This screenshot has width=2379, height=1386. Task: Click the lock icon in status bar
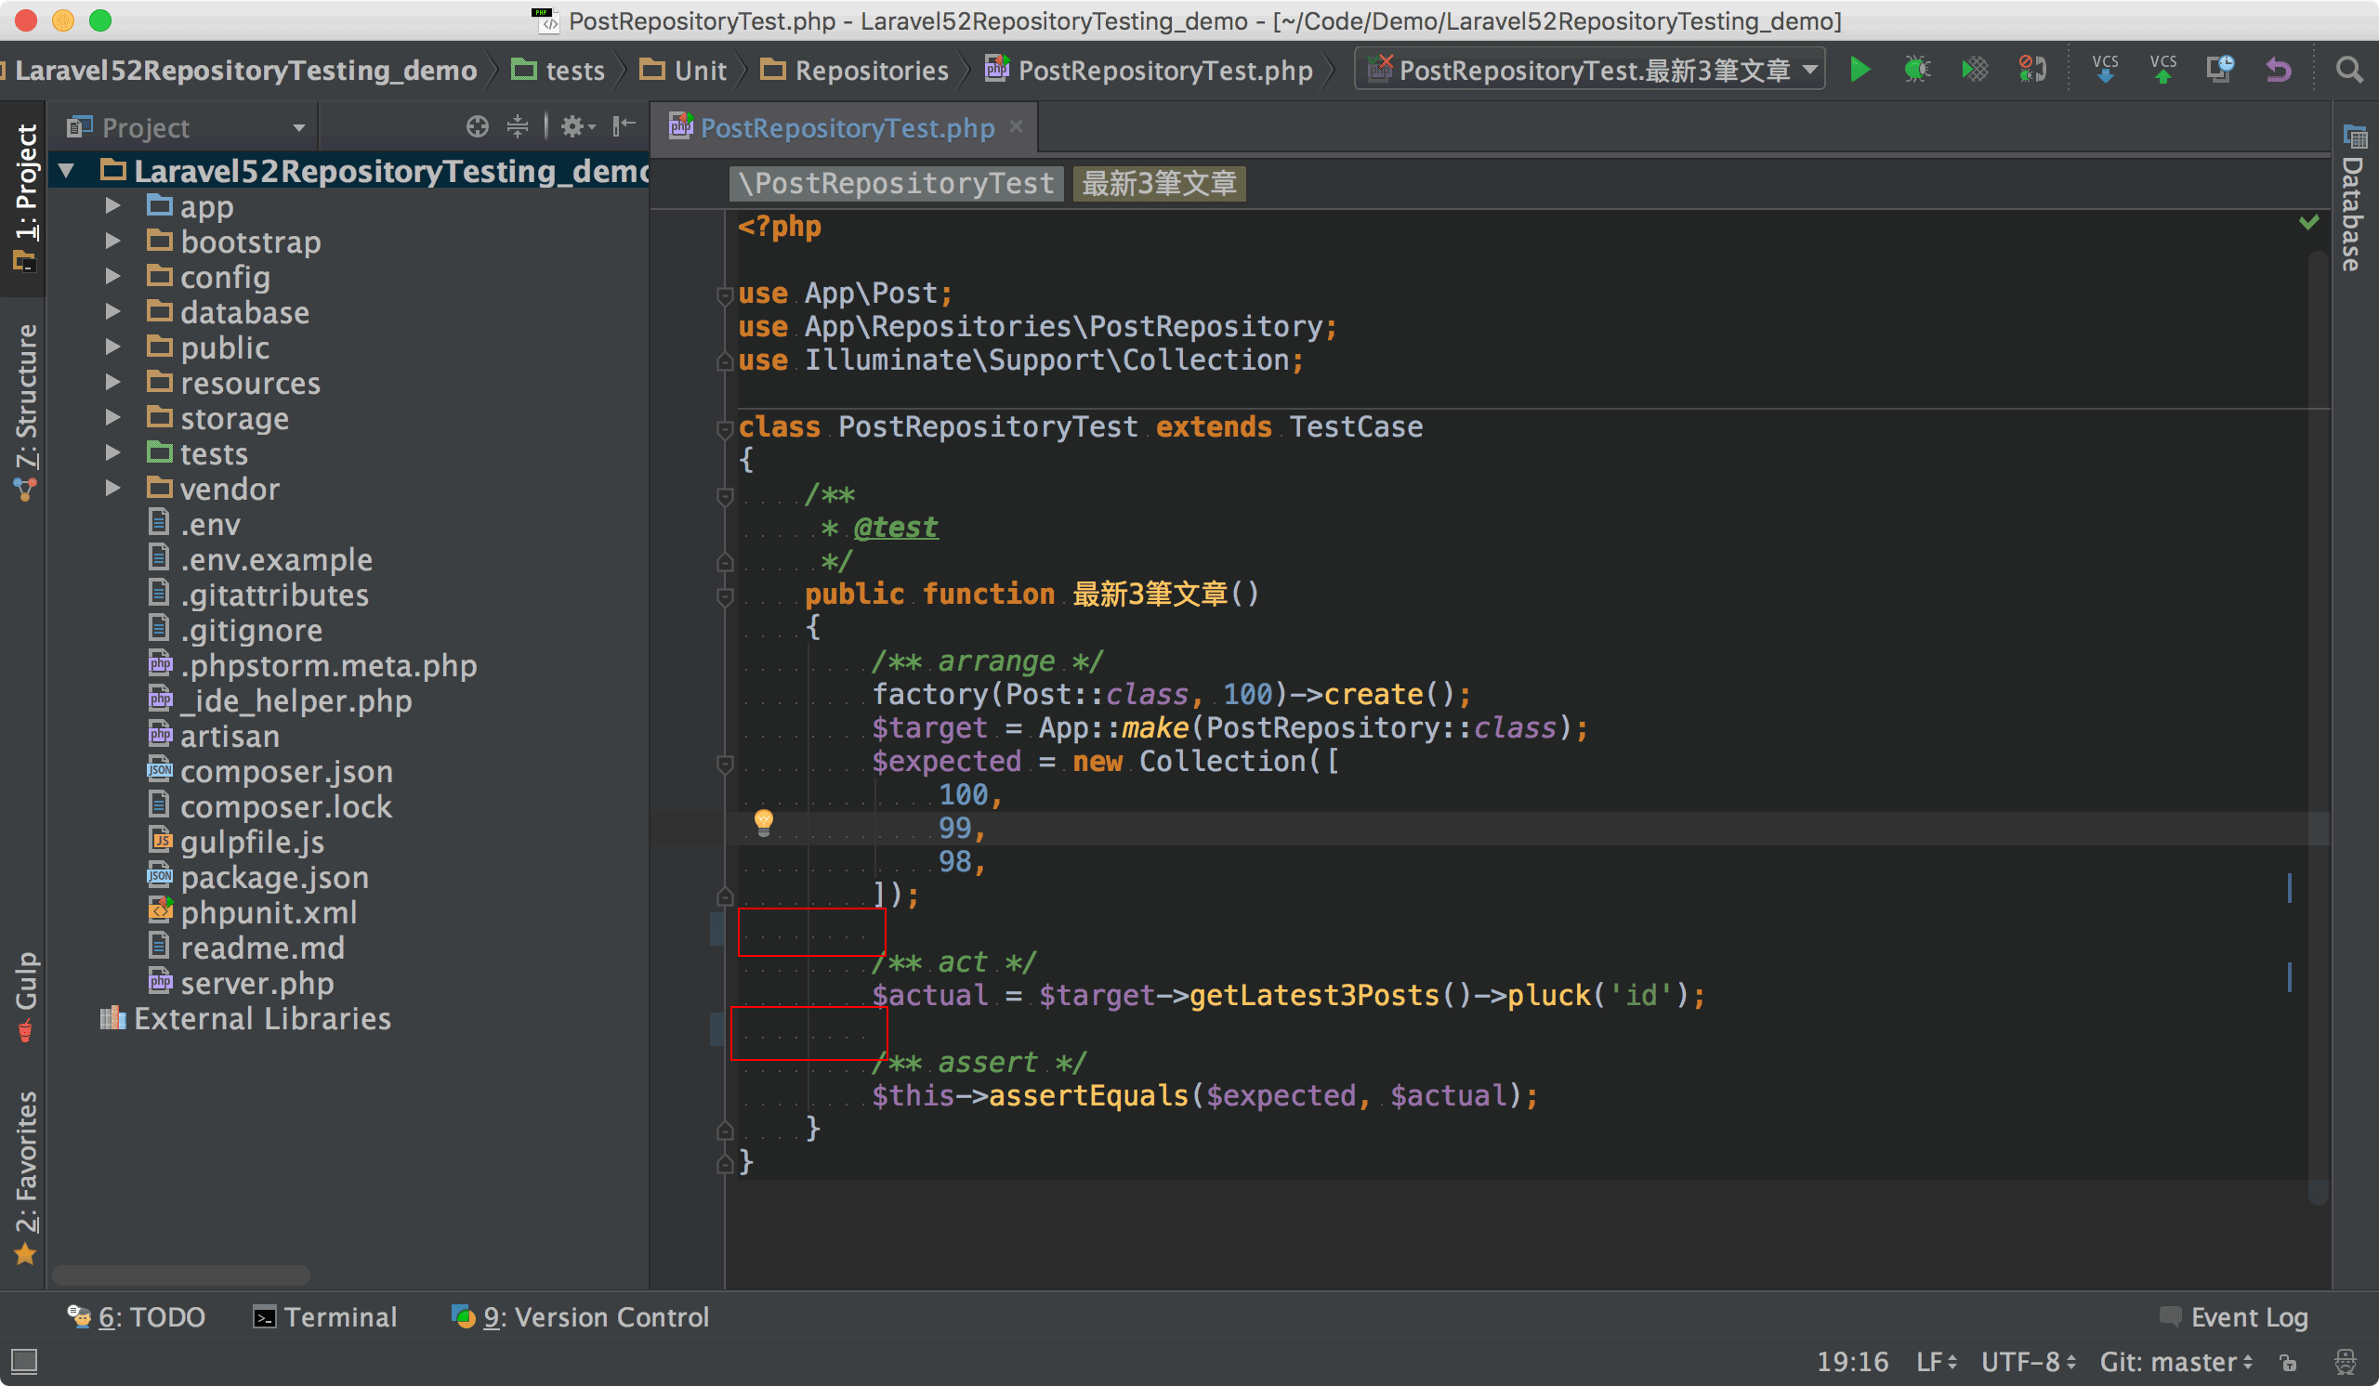[2288, 1363]
